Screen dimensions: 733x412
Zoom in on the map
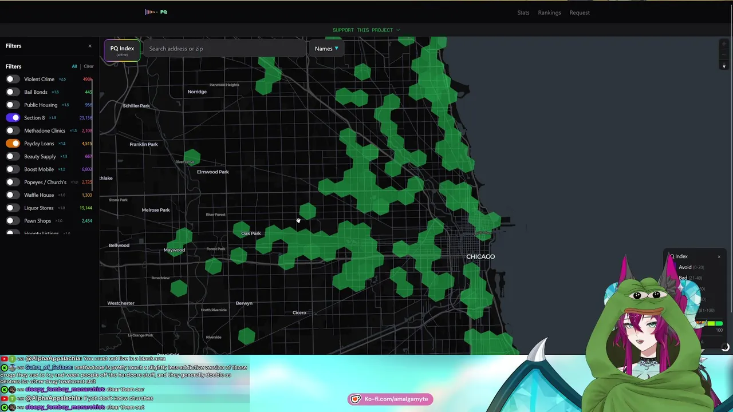point(724,44)
